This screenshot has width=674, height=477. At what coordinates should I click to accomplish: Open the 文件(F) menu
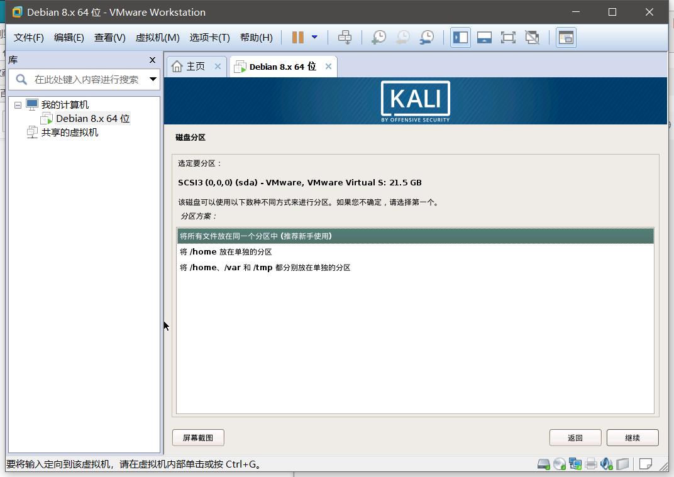coord(29,37)
